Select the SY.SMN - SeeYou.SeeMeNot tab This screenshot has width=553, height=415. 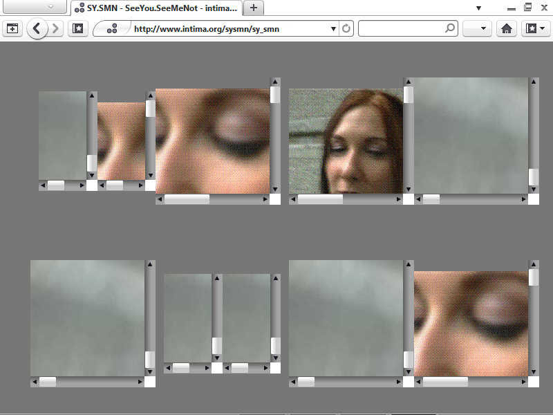[157, 8]
